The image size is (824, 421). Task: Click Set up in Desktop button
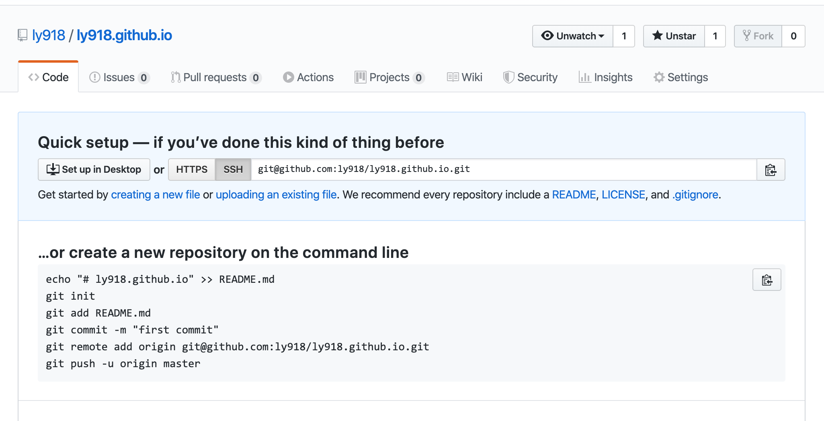coord(94,170)
